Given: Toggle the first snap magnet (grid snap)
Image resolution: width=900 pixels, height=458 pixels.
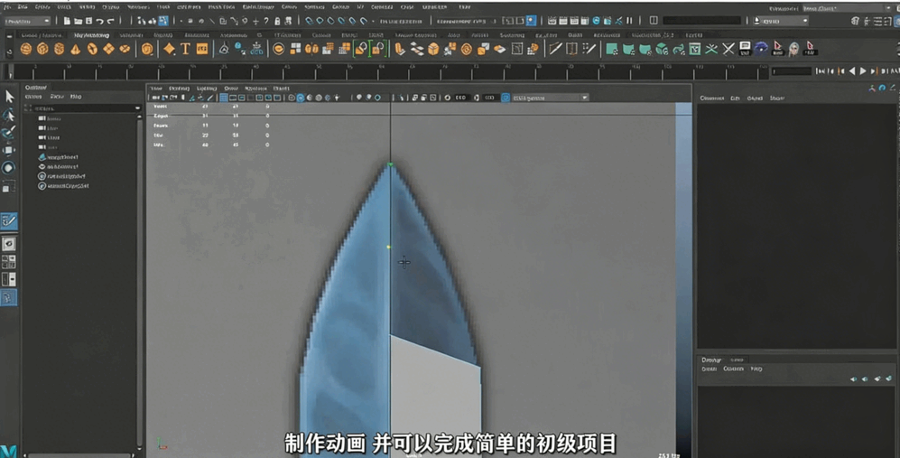Looking at the screenshot, I should (310, 22).
